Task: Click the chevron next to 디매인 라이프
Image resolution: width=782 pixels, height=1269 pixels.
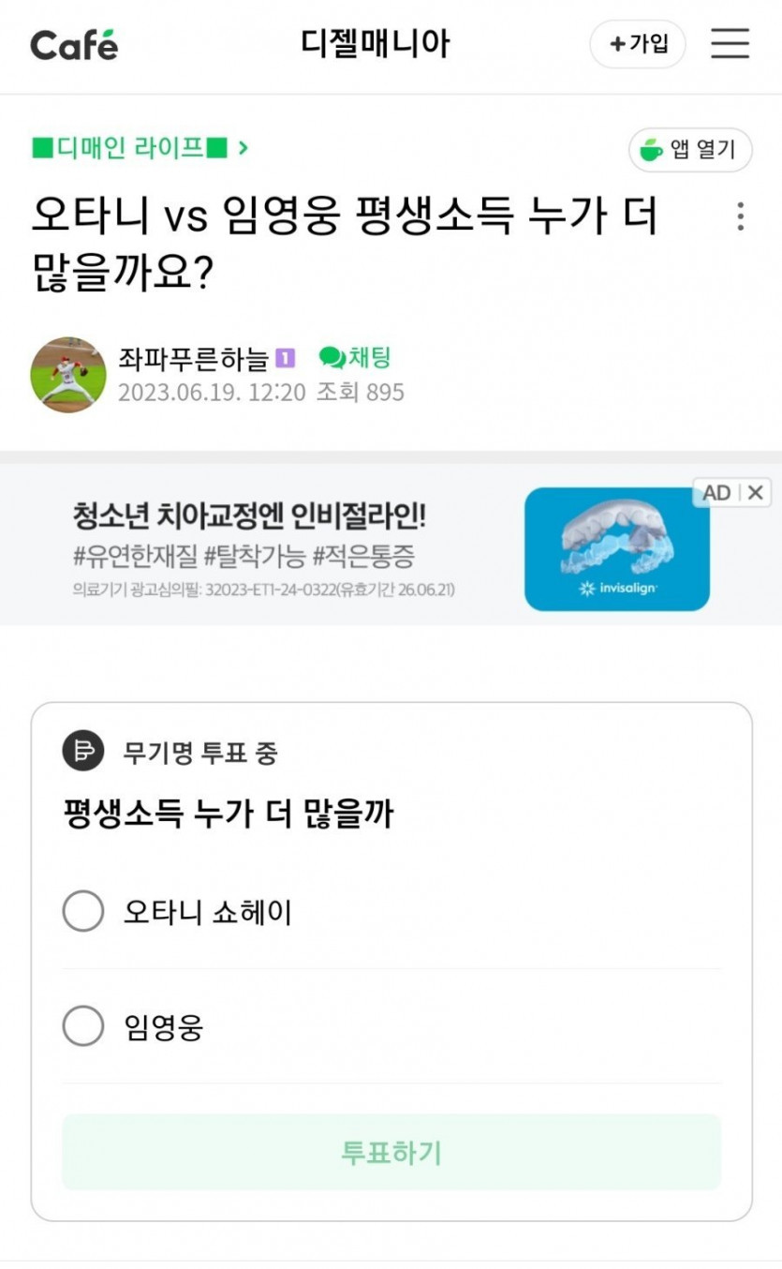Action: point(243,148)
